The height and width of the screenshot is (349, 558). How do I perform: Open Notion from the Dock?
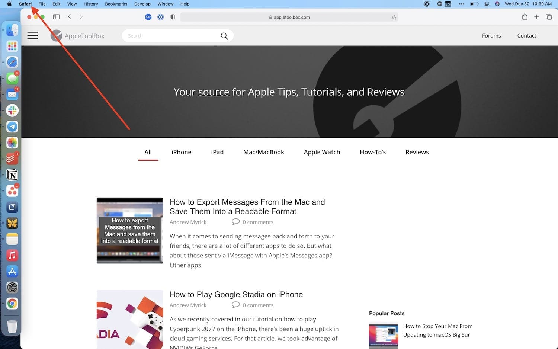[x=12, y=175]
